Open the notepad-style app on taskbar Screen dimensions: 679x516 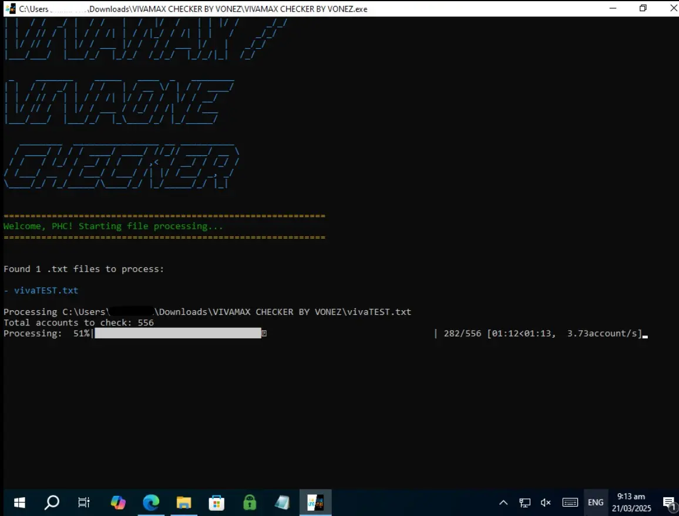pyautogui.click(x=283, y=503)
